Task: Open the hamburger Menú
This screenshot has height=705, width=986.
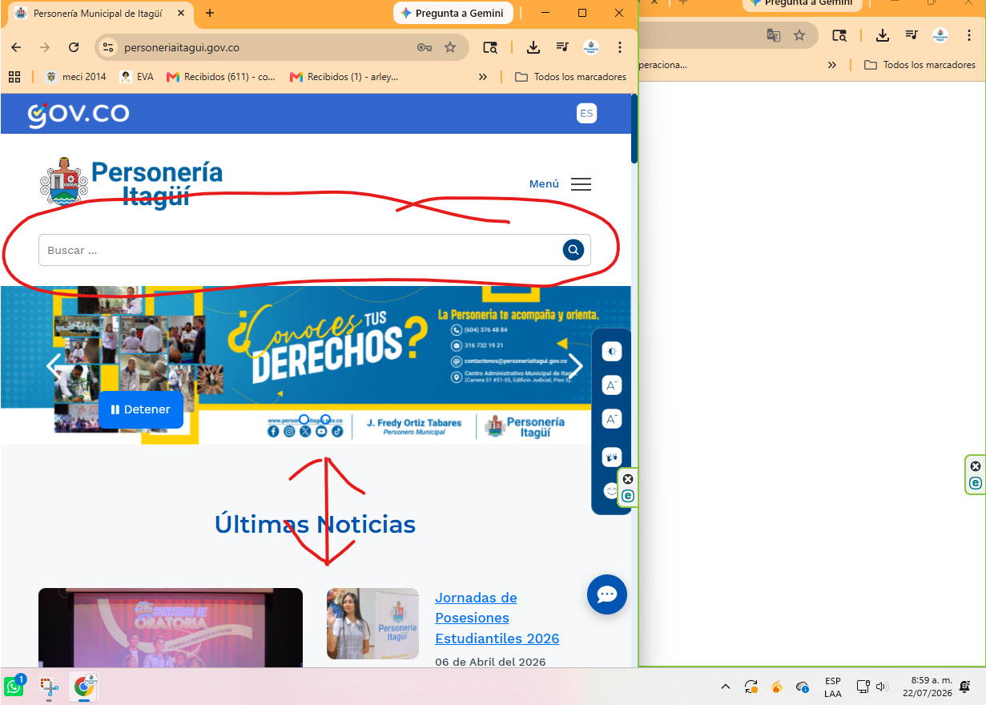Action: pyautogui.click(x=581, y=184)
